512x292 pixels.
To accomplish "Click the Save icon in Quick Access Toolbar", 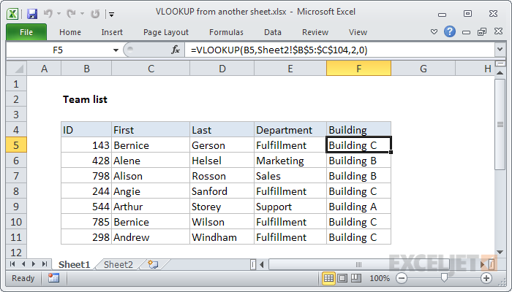I will click(x=31, y=13).
